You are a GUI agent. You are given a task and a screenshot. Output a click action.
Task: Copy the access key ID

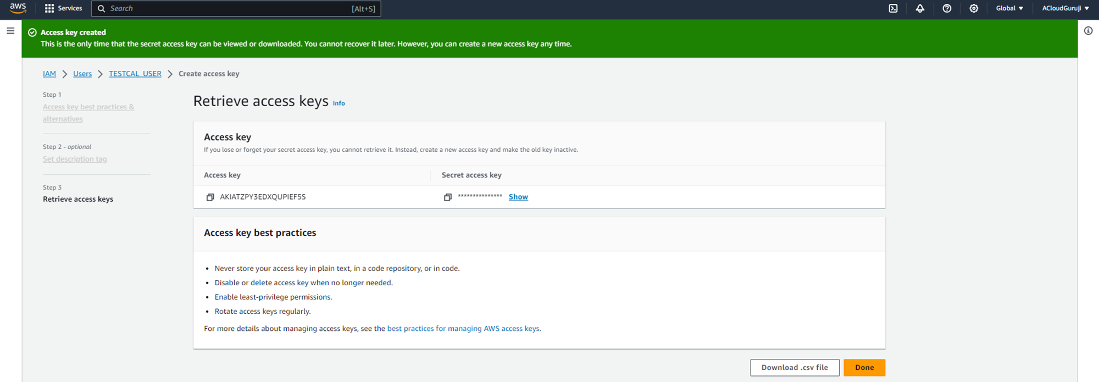210,197
